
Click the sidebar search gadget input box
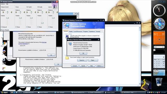coord(159,47)
